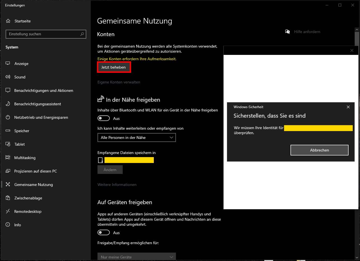Click the In der Nähe freigeben share icon

coord(100,99)
